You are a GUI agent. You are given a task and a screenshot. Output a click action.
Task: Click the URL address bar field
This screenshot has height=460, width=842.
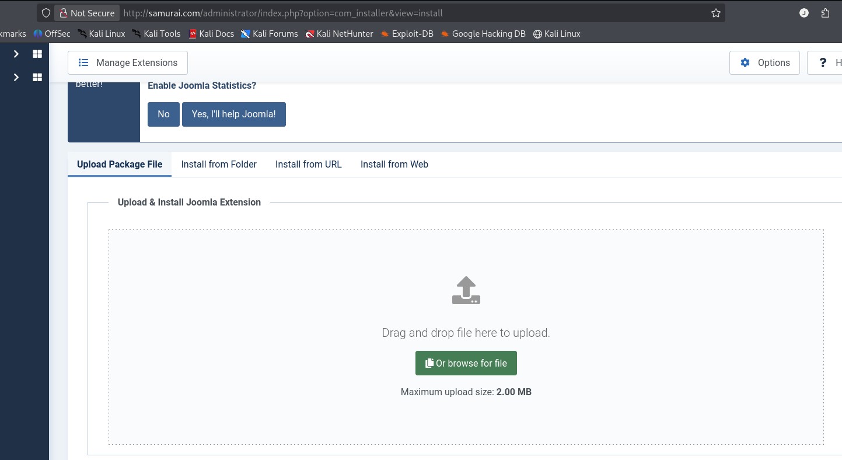(x=408, y=13)
